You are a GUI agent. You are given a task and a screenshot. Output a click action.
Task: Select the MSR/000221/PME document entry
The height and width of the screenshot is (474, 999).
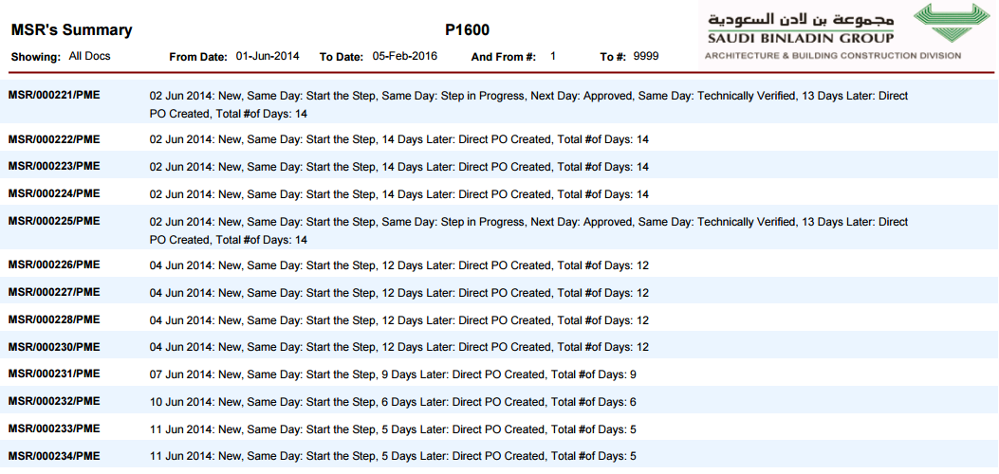pyautogui.click(x=54, y=95)
